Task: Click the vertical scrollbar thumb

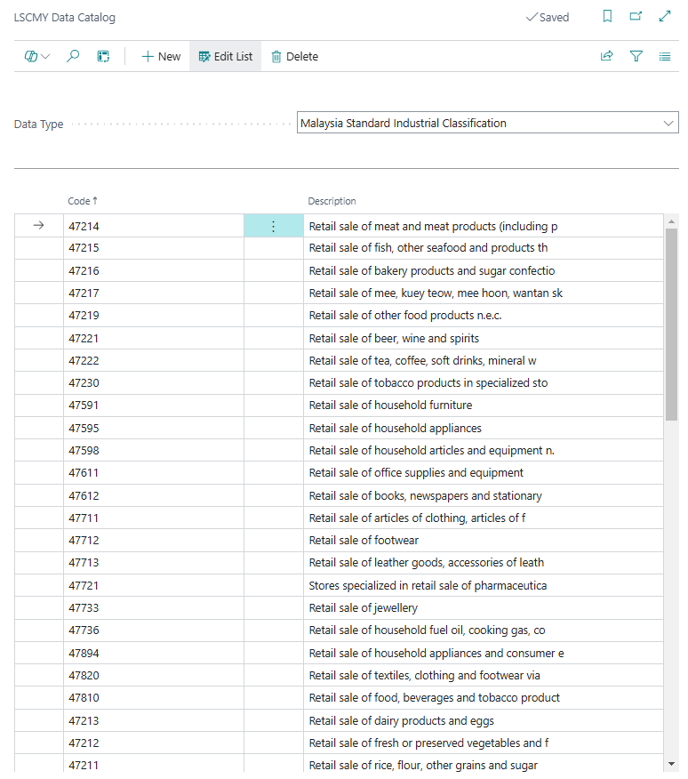Action: coord(671,325)
